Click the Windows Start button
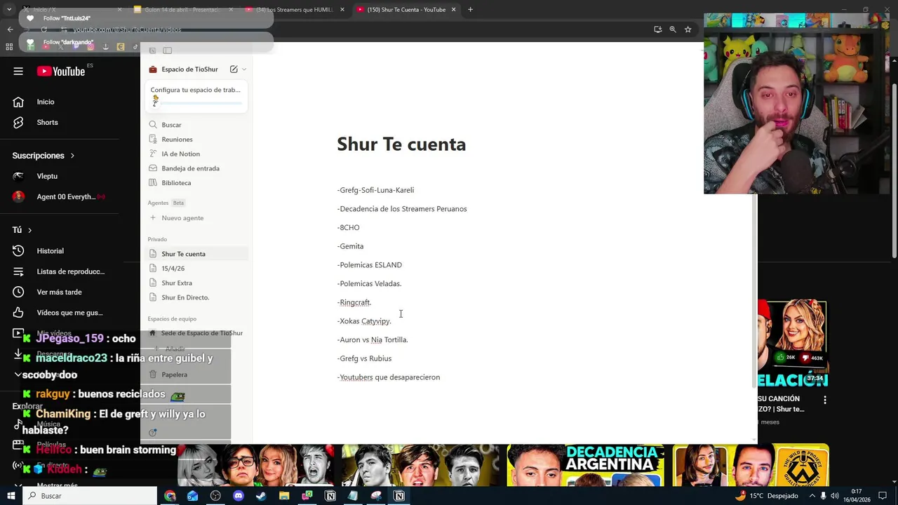The width and height of the screenshot is (898, 505). pyautogui.click(x=11, y=496)
